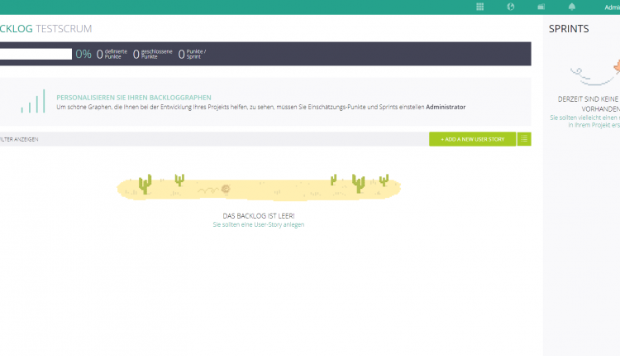Click the backlog progress bar
Viewport: 620px width, 356px height.
[x=36, y=54]
